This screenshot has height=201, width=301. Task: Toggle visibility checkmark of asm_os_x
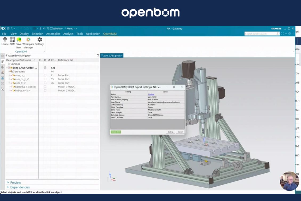click(11, 75)
